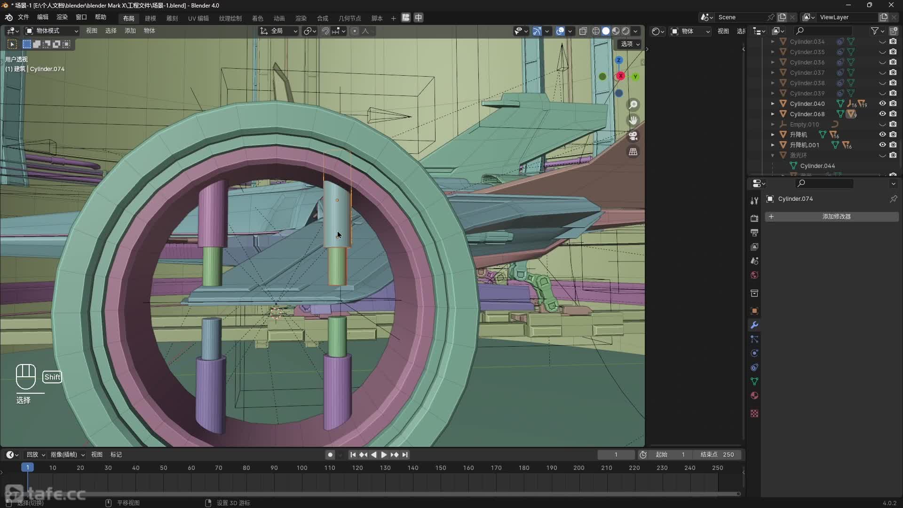This screenshot has height=508, width=903.
Task: Switch to the UV 编辑 workspace tab
Action: 198,18
